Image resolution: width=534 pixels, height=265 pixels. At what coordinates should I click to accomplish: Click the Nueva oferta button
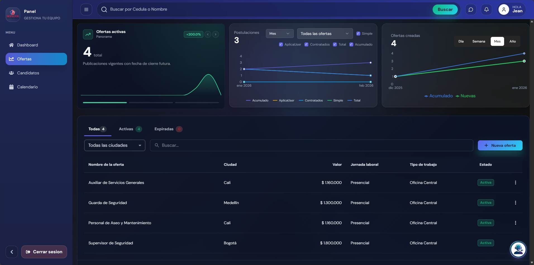(500, 145)
